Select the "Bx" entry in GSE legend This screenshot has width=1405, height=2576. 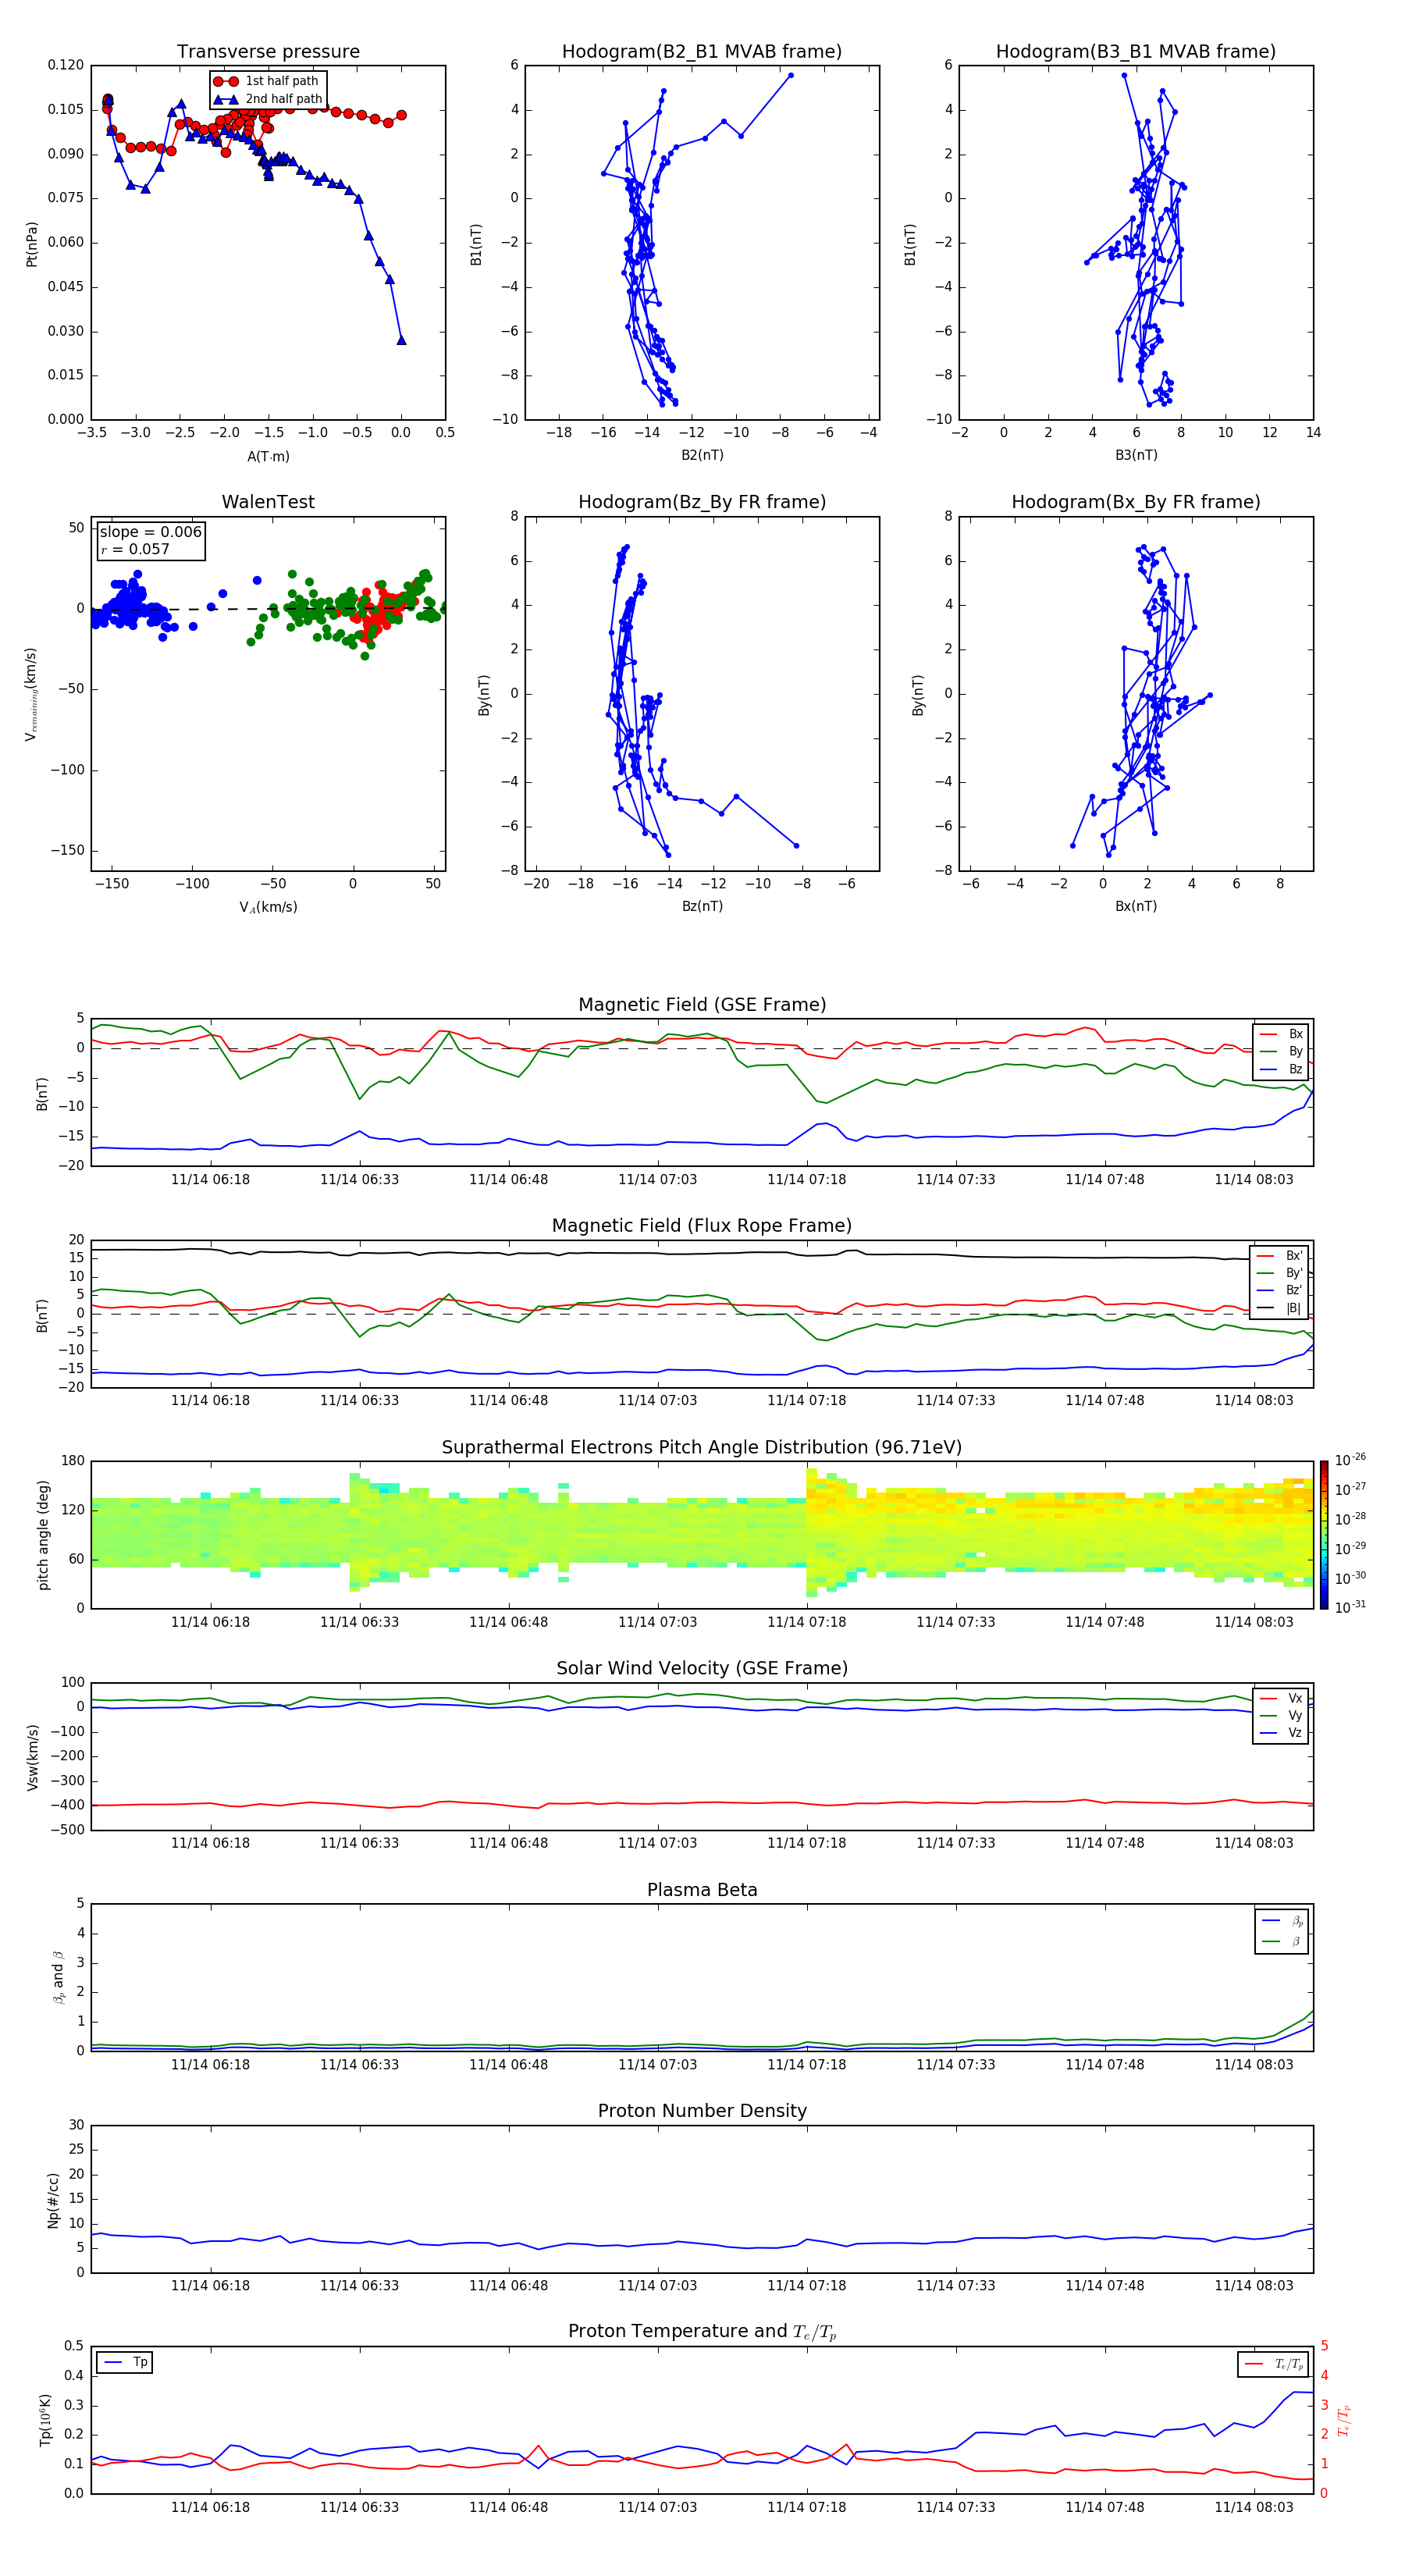1282,1034
